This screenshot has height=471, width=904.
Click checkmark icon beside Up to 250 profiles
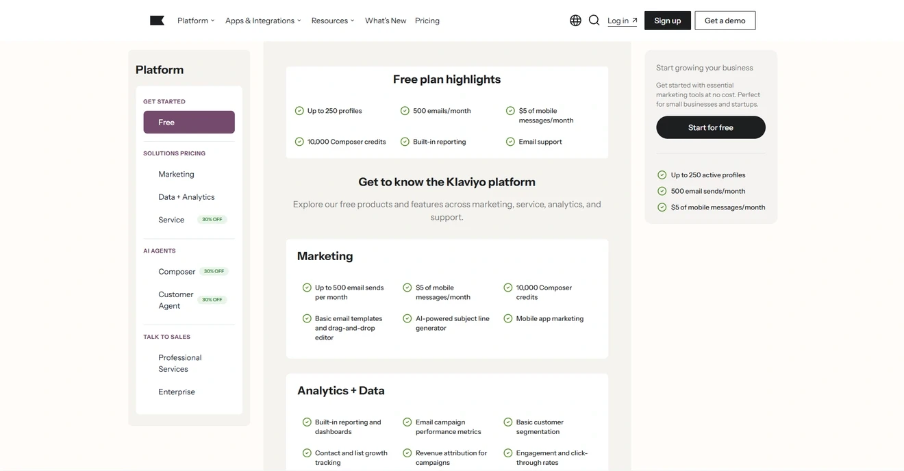click(x=299, y=111)
